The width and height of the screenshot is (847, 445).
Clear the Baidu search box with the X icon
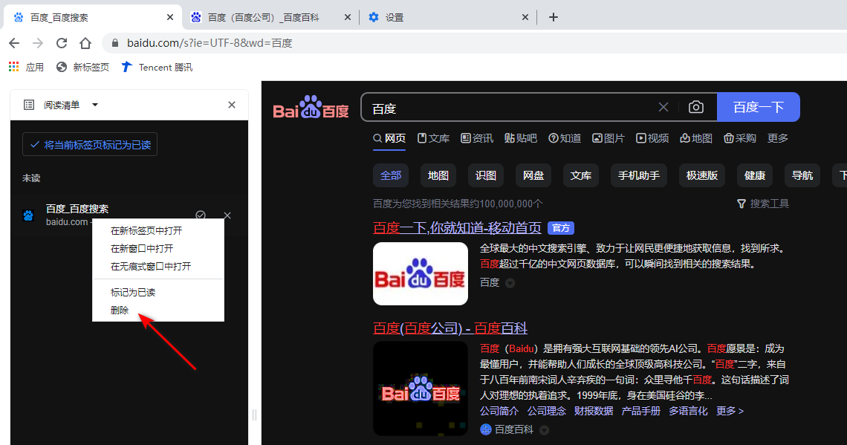pos(663,107)
